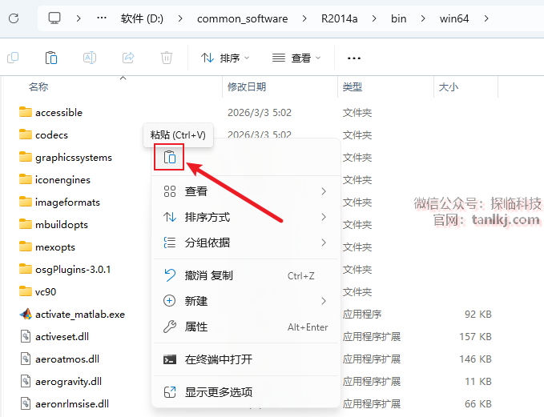Select 在终端中打开 in context menu
Viewport: 544px width, 417px height.
point(246,359)
